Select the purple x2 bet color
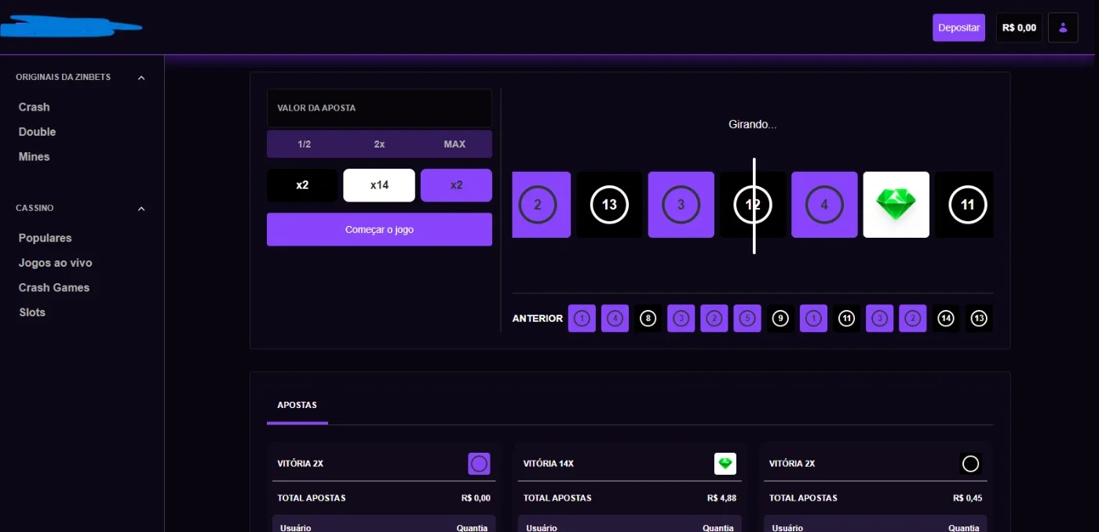Image resolution: width=1099 pixels, height=532 pixels. coord(456,185)
